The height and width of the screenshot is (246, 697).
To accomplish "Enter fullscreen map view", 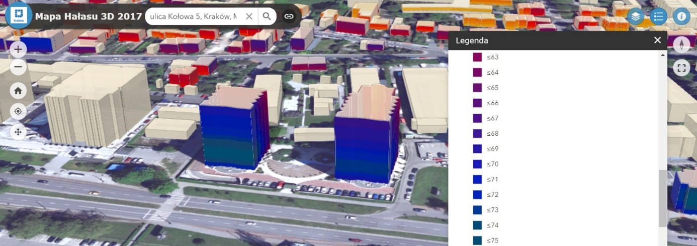I will [x=681, y=68].
